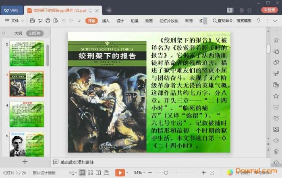Open the more options vertical dots menu
Image resolution: width=282 pixels, height=178 pixels.
(x=267, y=21)
